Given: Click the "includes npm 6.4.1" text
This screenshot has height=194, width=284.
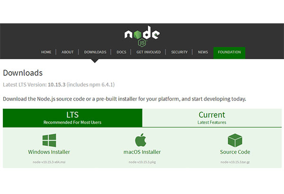Looking at the screenshot, I should coord(90,84).
